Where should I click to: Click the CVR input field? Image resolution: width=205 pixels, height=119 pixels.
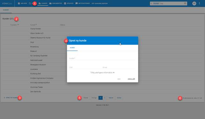point(85,67)
